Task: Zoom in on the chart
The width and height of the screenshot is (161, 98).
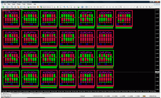Action: (x=64, y=7)
